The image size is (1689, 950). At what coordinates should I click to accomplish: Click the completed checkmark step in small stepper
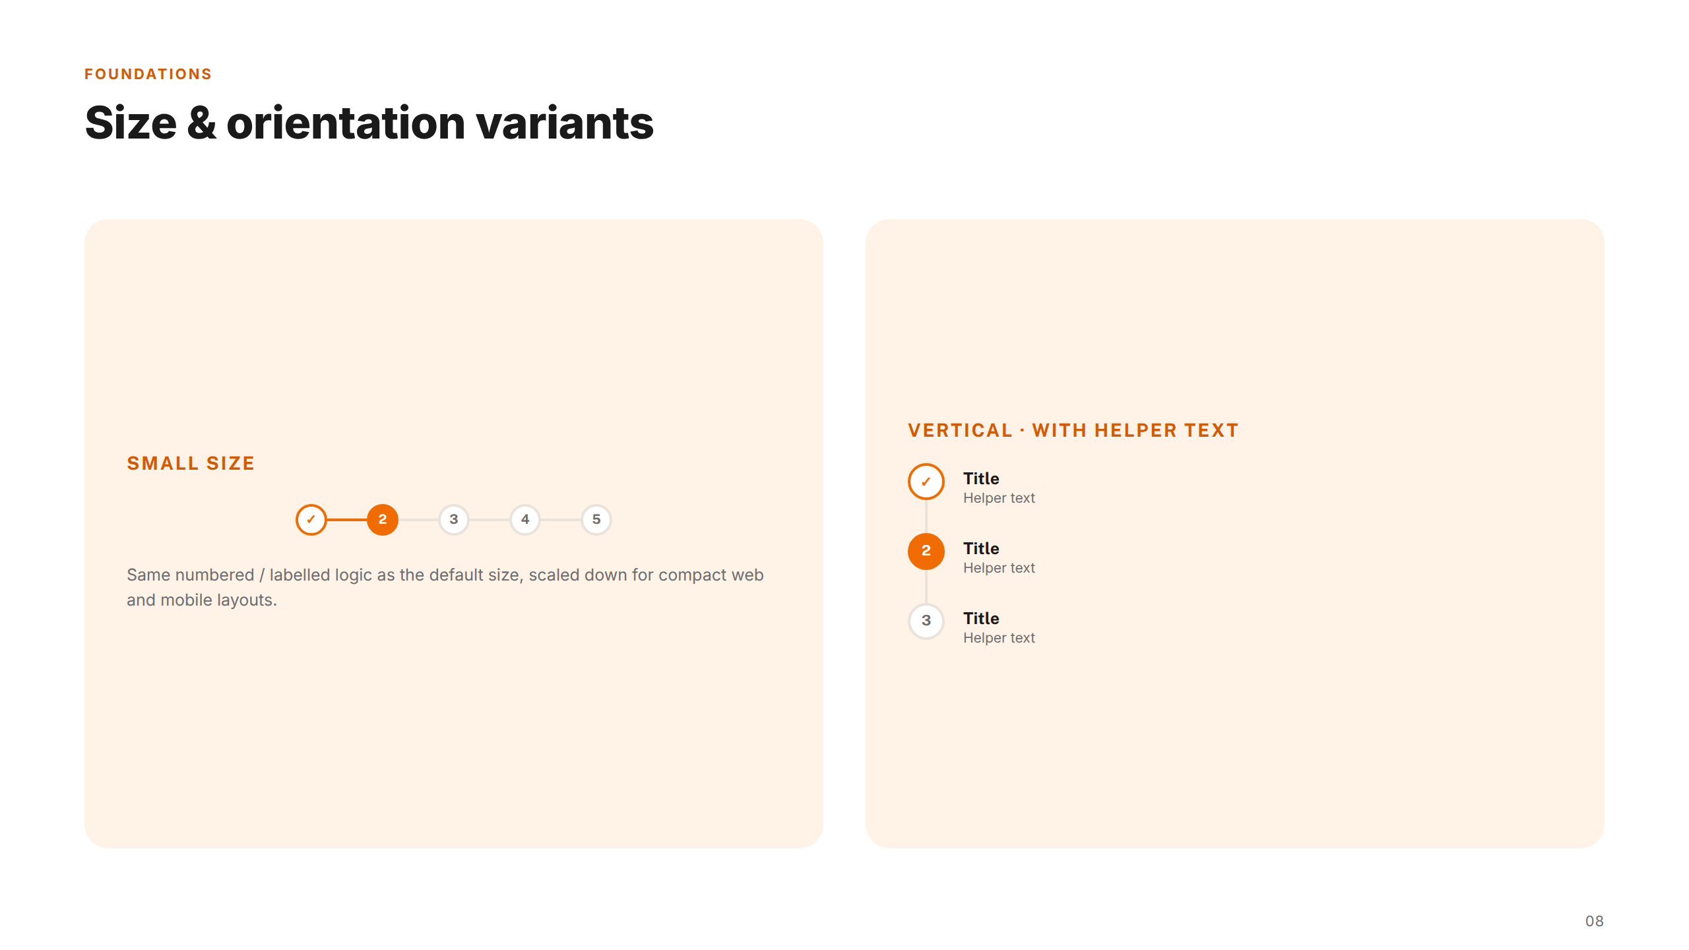click(x=311, y=520)
